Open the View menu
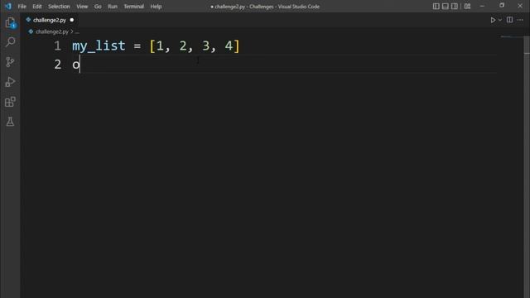Viewport: 530px width, 298px height. point(82,7)
